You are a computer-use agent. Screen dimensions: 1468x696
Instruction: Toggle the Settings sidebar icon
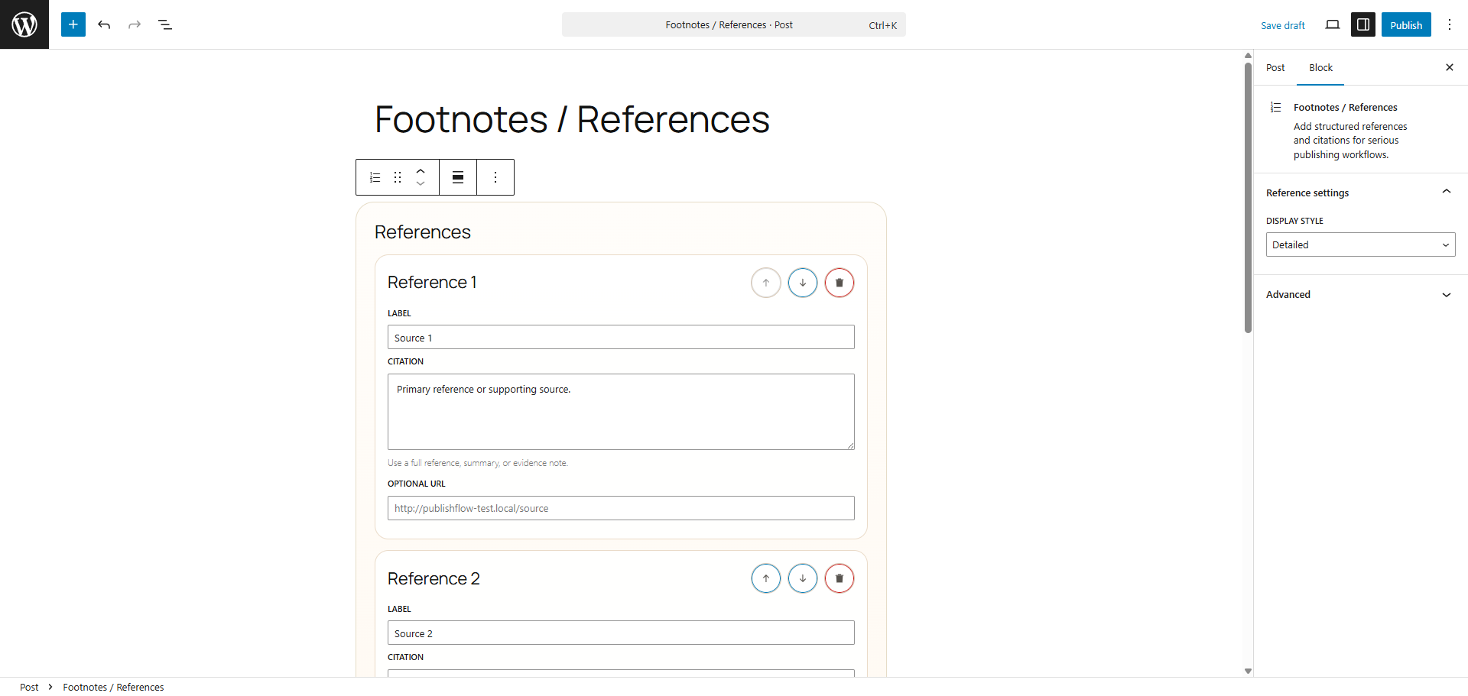pyautogui.click(x=1363, y=24)
